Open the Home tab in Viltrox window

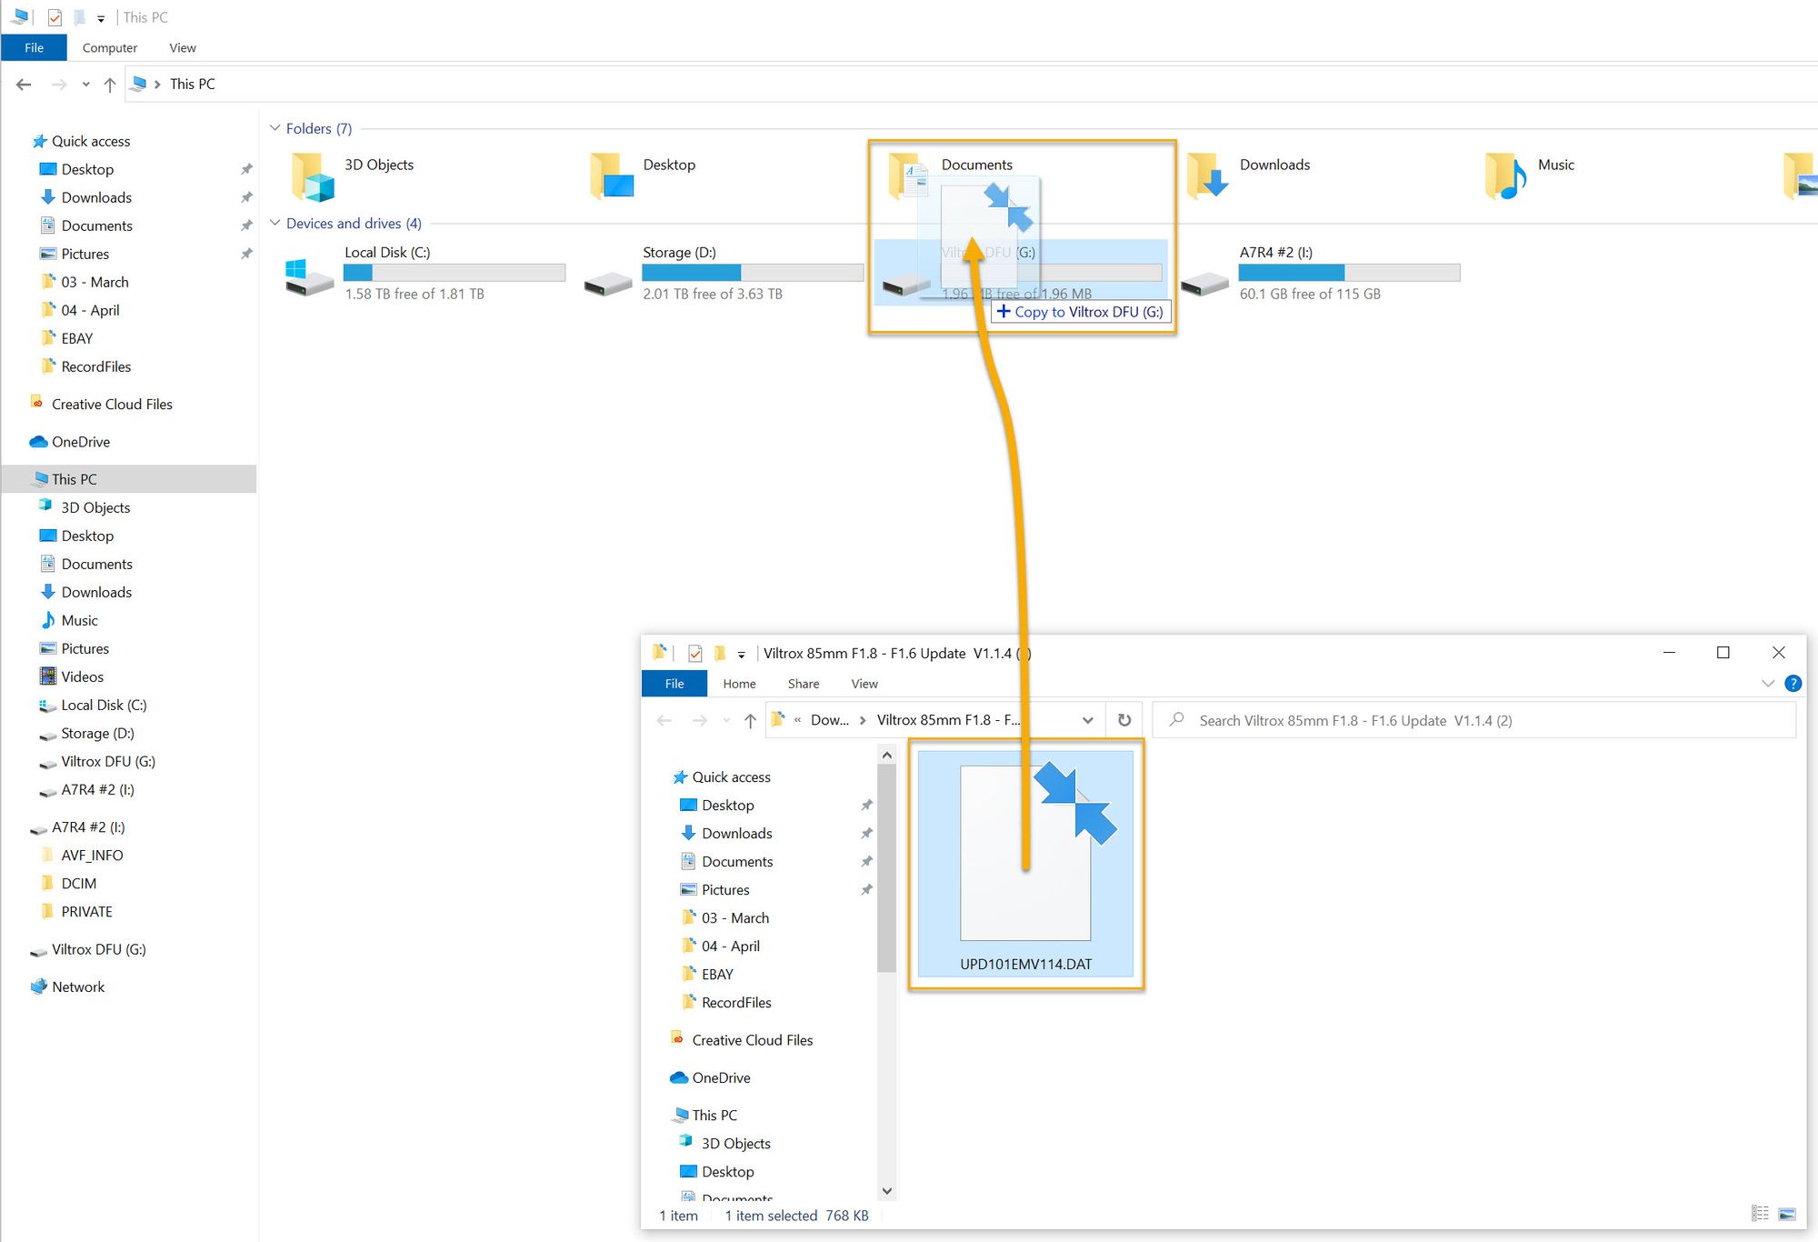tap(739, 684)
